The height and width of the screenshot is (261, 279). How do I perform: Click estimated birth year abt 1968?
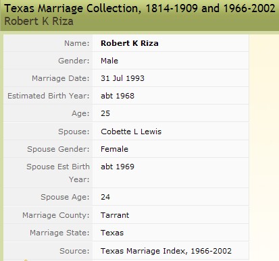[x=118, y=96]
